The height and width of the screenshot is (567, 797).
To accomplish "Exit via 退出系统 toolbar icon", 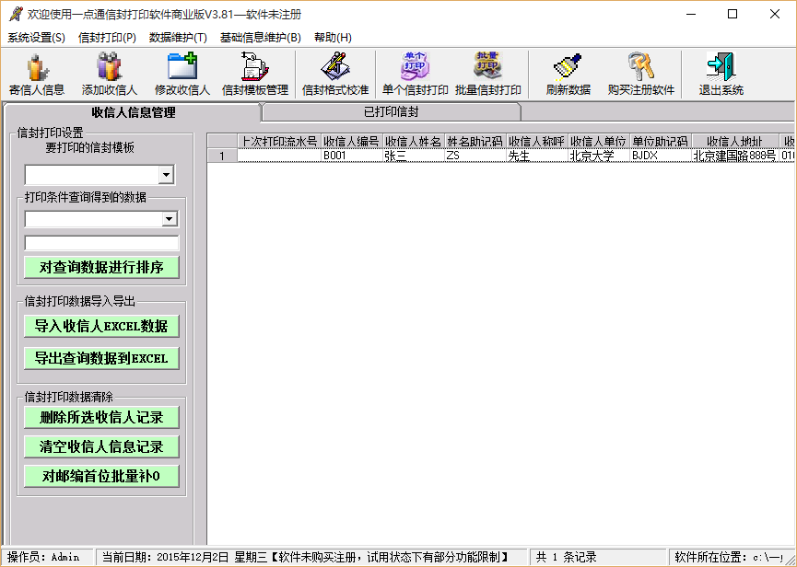I will (x=721, y=74).
